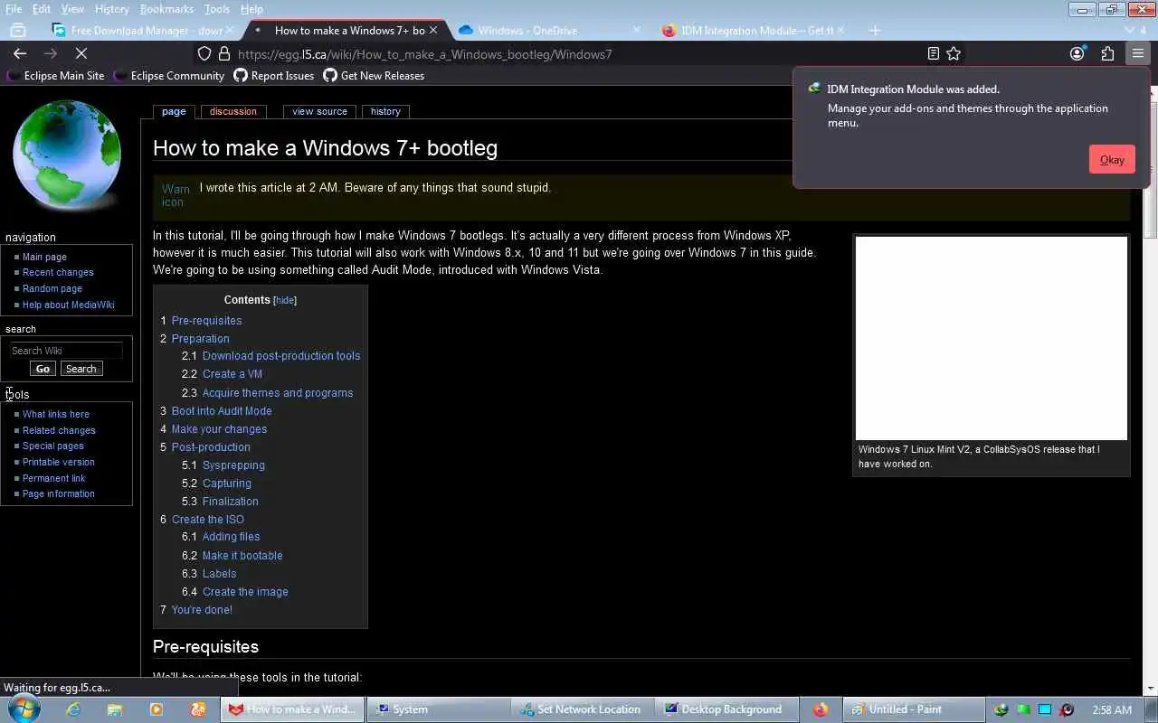The width and height of the screenshot is (1158, 723).
Task: Click the wiki Search button
Action: point(81,369)
